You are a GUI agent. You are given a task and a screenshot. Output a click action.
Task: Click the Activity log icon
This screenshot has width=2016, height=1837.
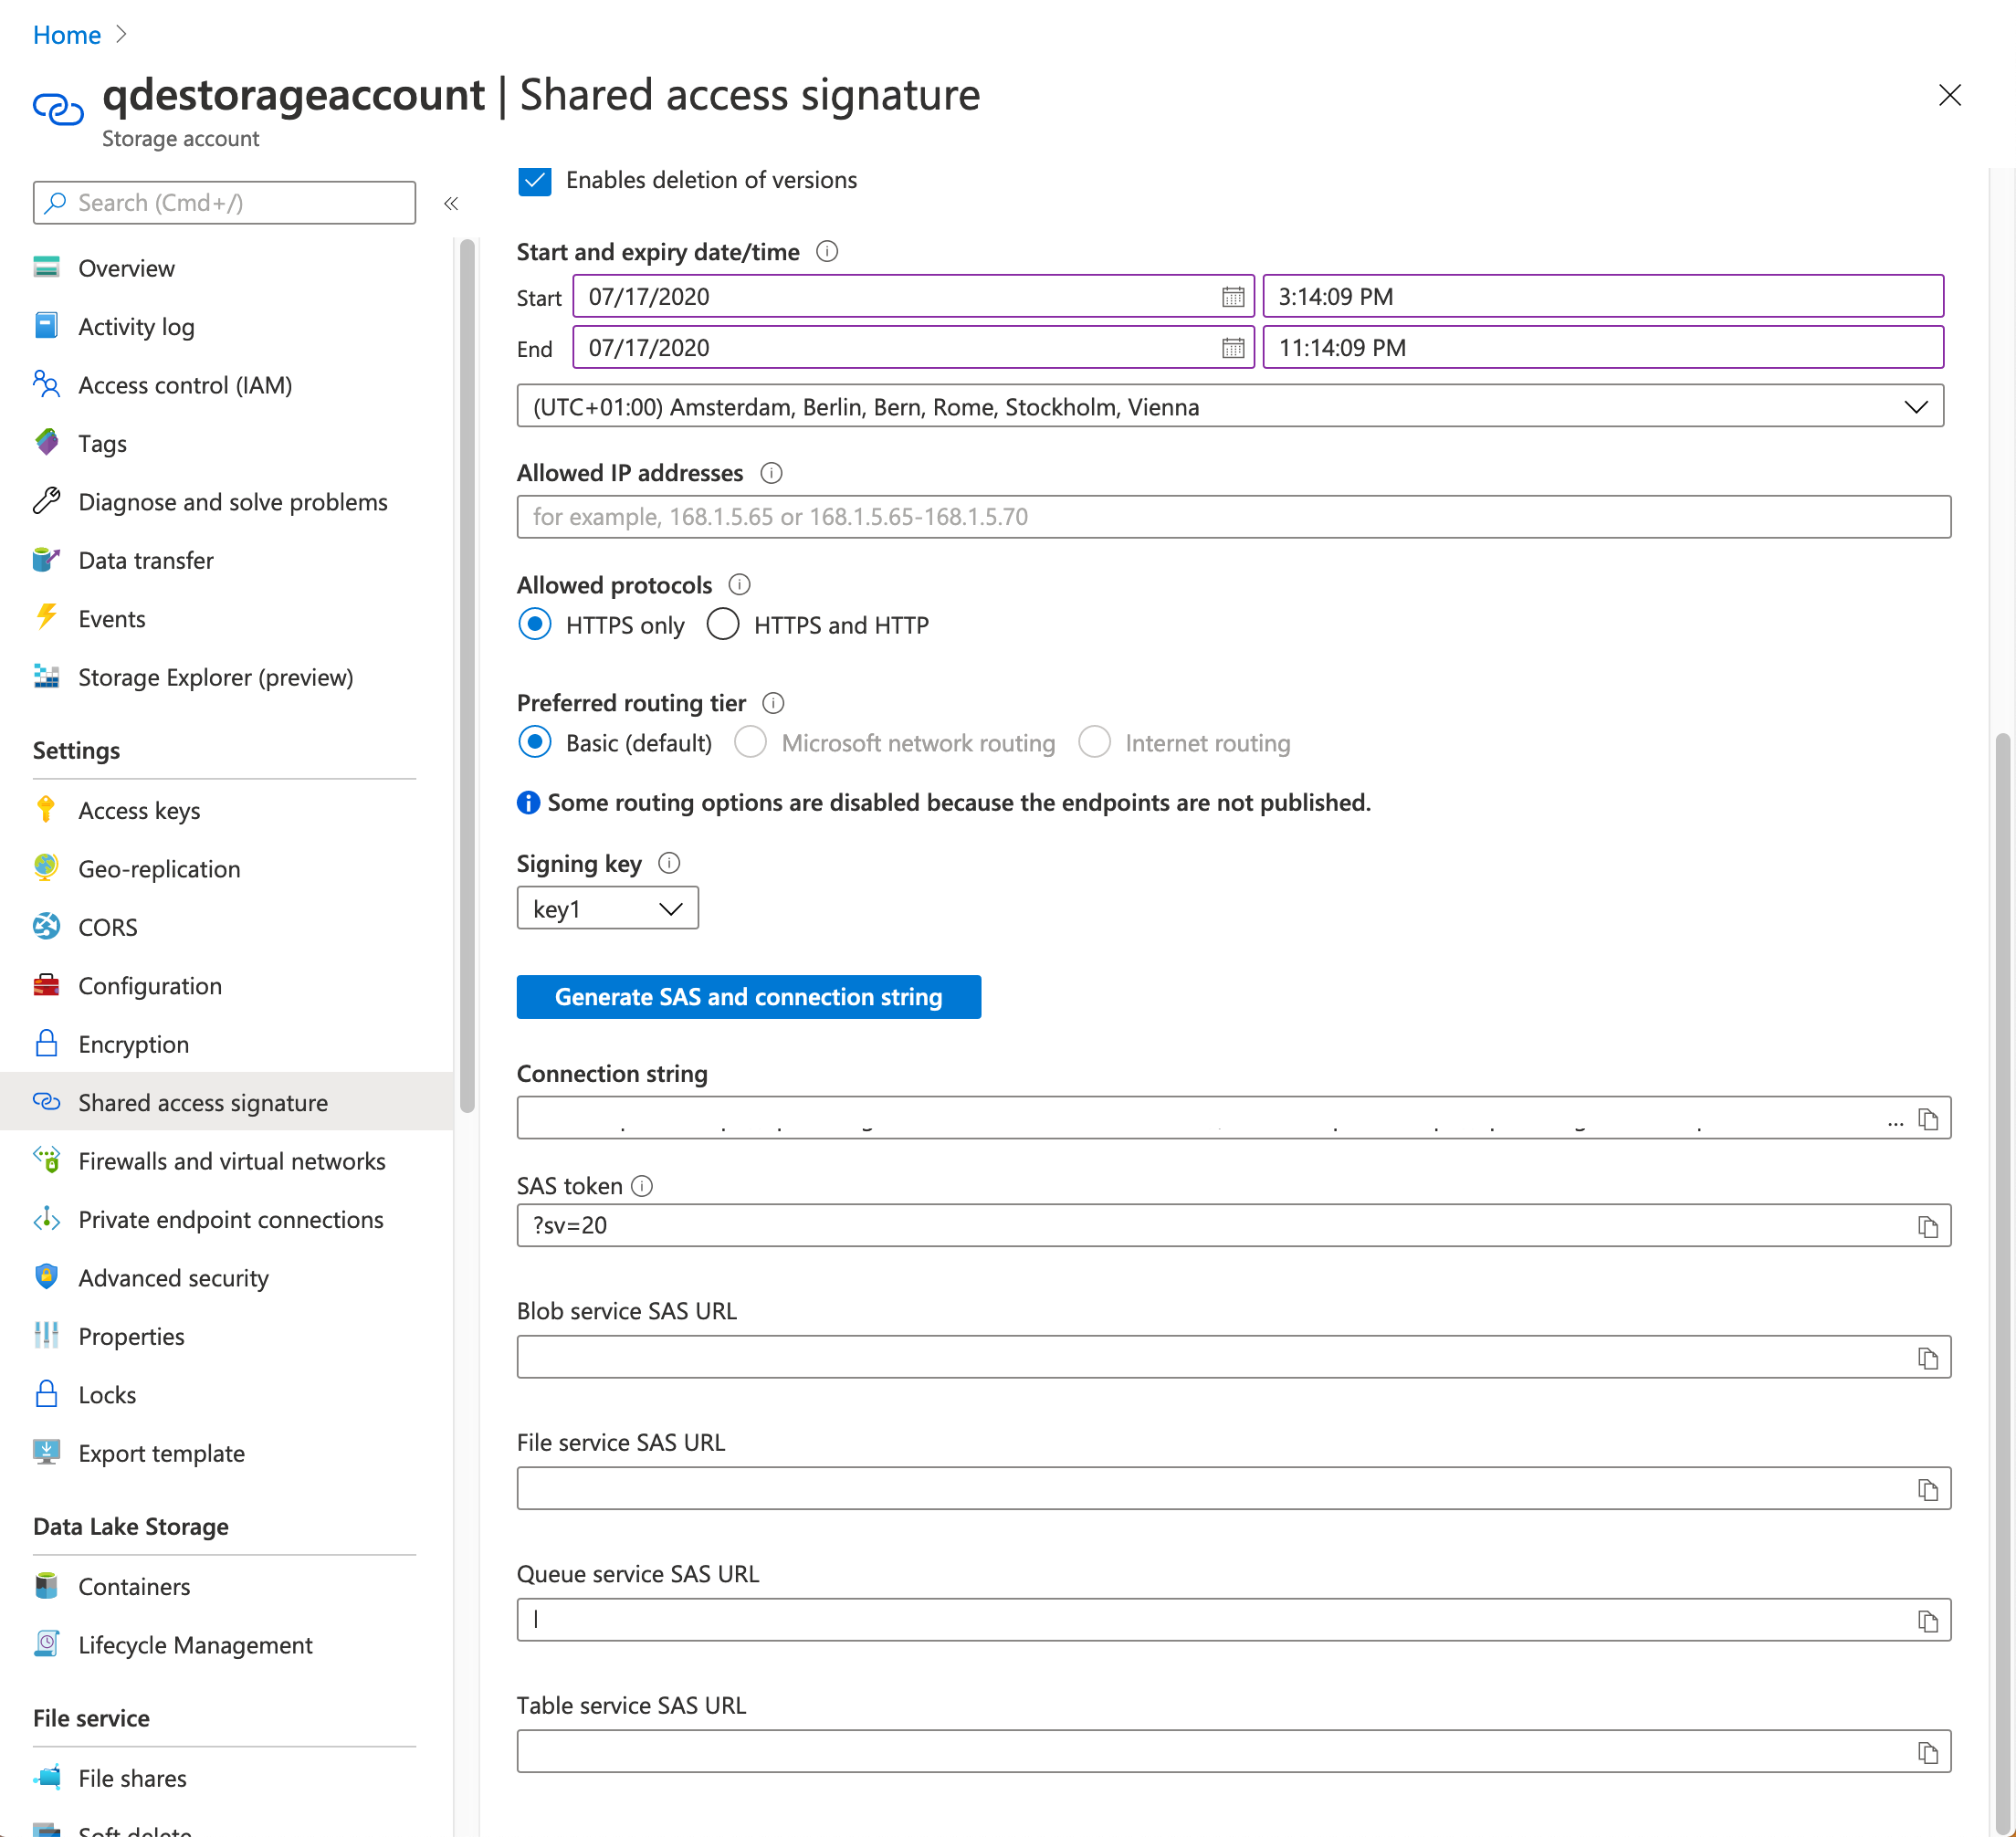(x=46, y=326)
